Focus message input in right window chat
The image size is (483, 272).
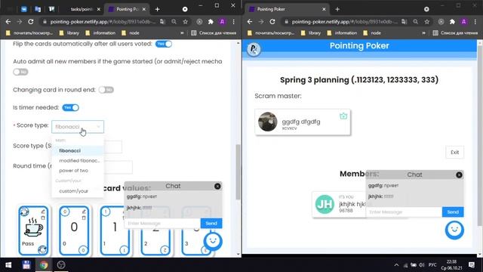click(405, 212)
